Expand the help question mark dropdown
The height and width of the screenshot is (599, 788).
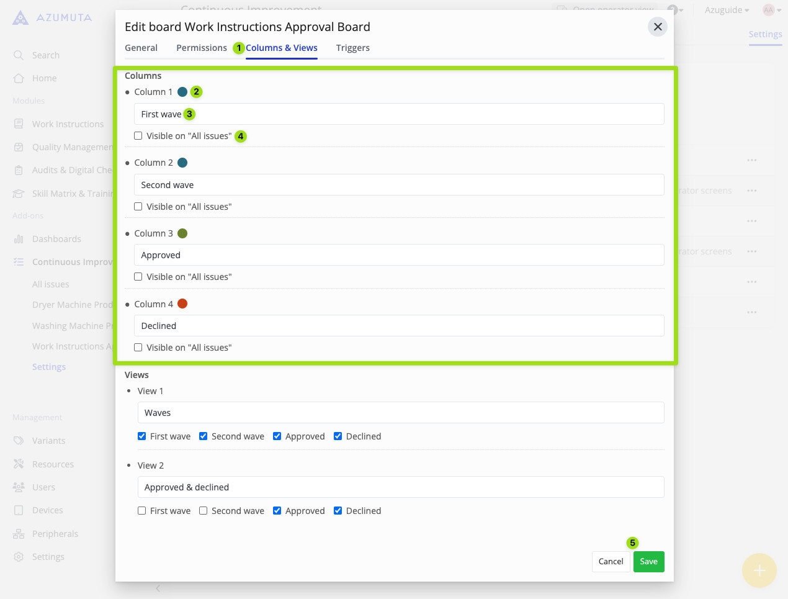coord(674,10)
